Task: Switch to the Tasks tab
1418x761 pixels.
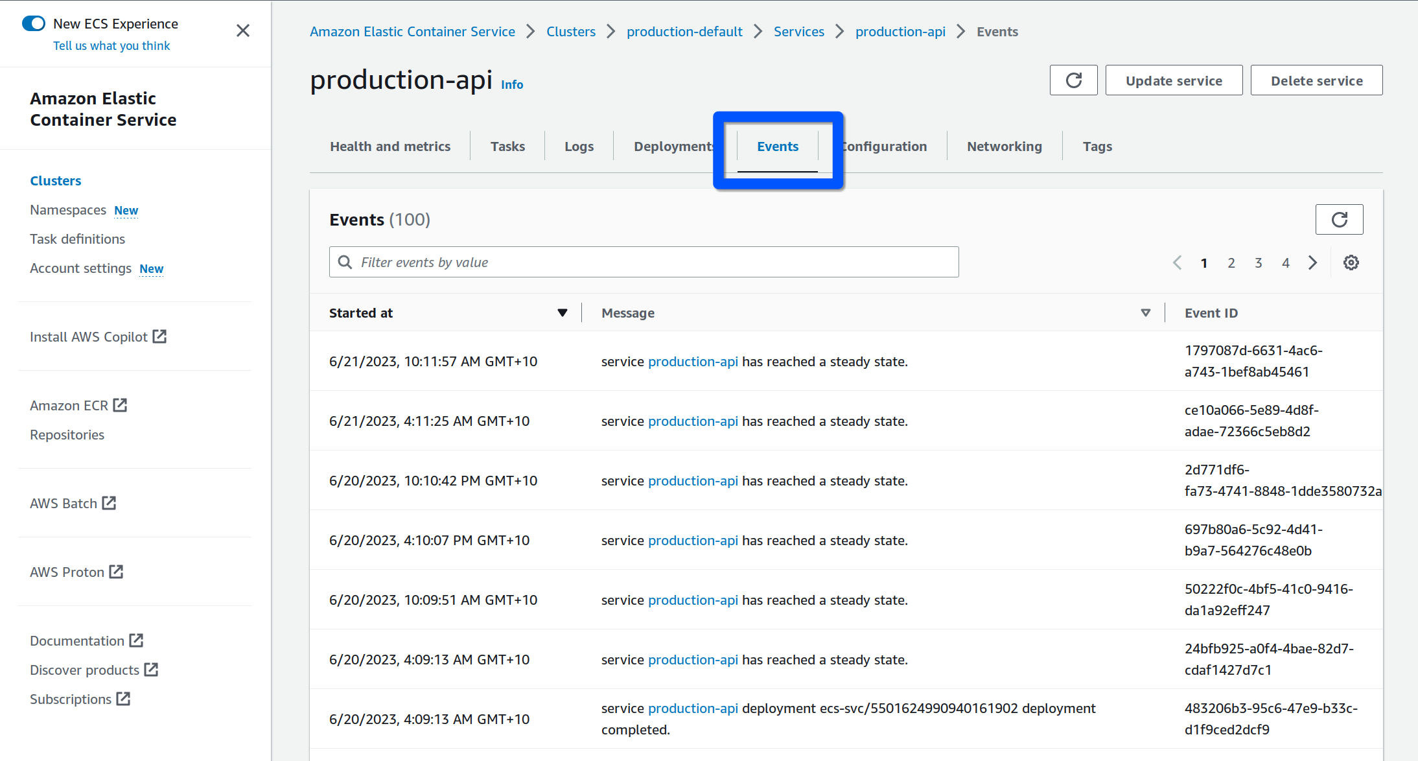Action: 507,146
